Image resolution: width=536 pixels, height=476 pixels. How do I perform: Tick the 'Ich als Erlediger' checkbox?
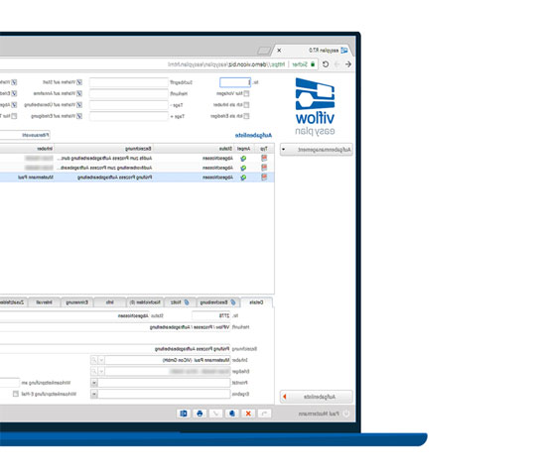coord(246,116)
